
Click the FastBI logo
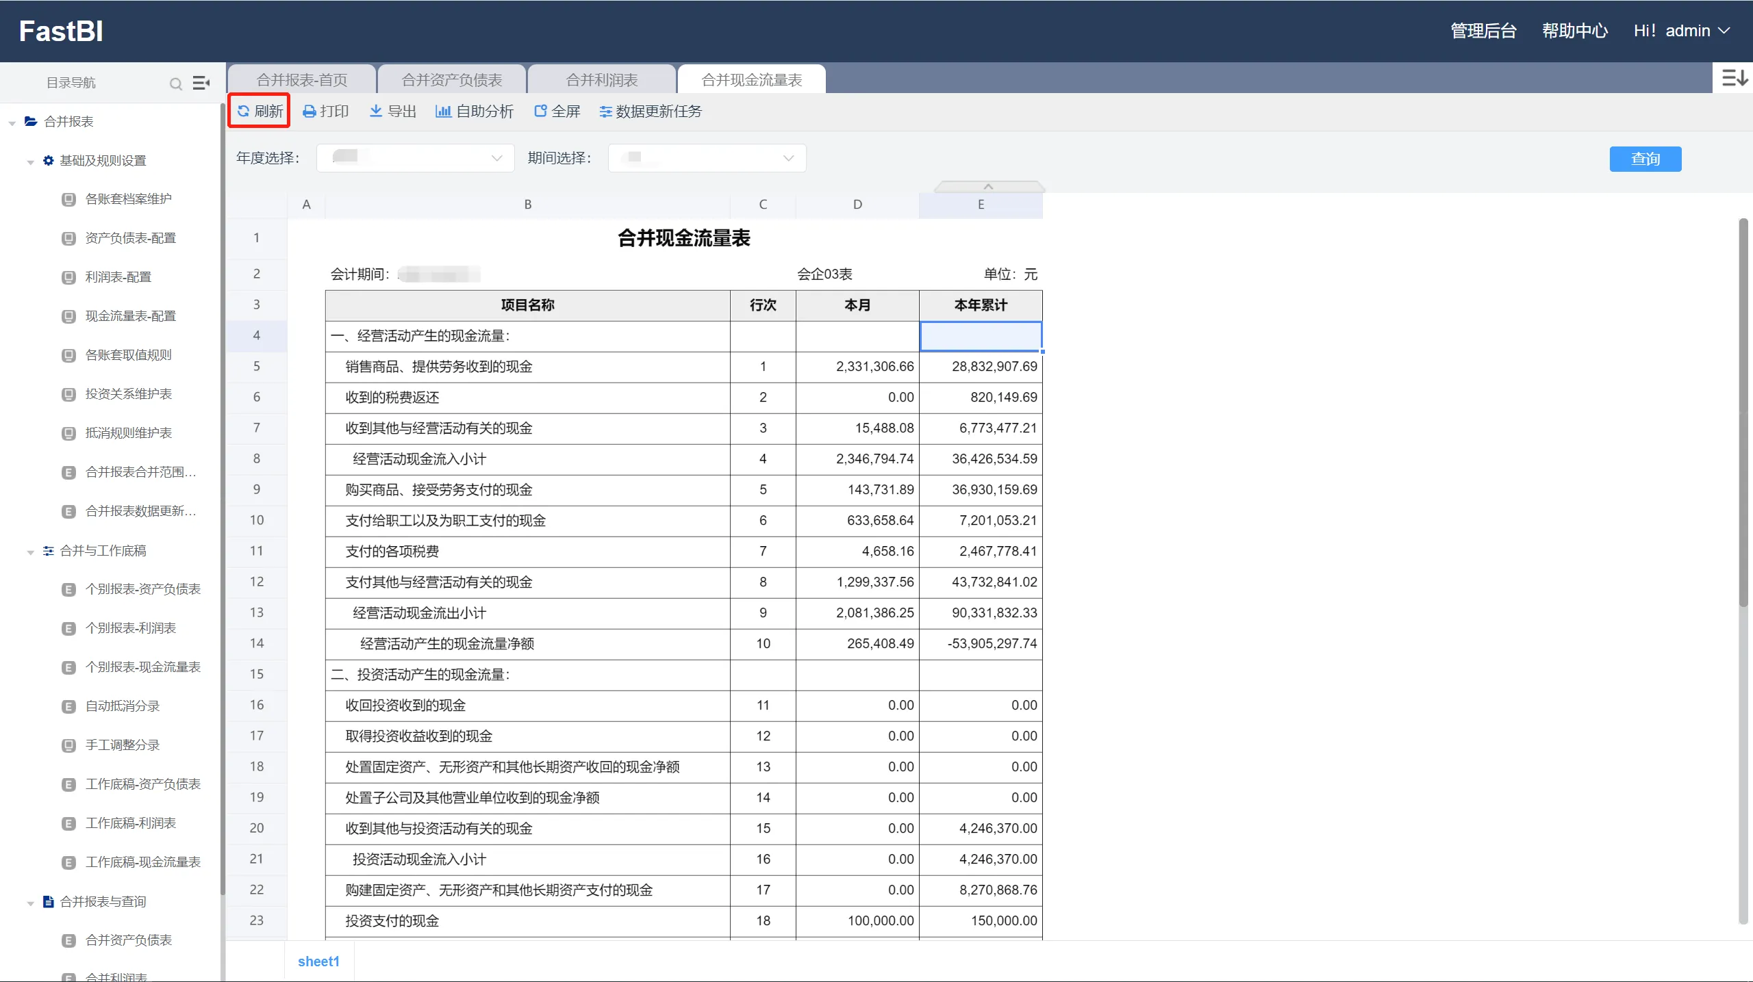pyautogui.click(x=61, y=31)
